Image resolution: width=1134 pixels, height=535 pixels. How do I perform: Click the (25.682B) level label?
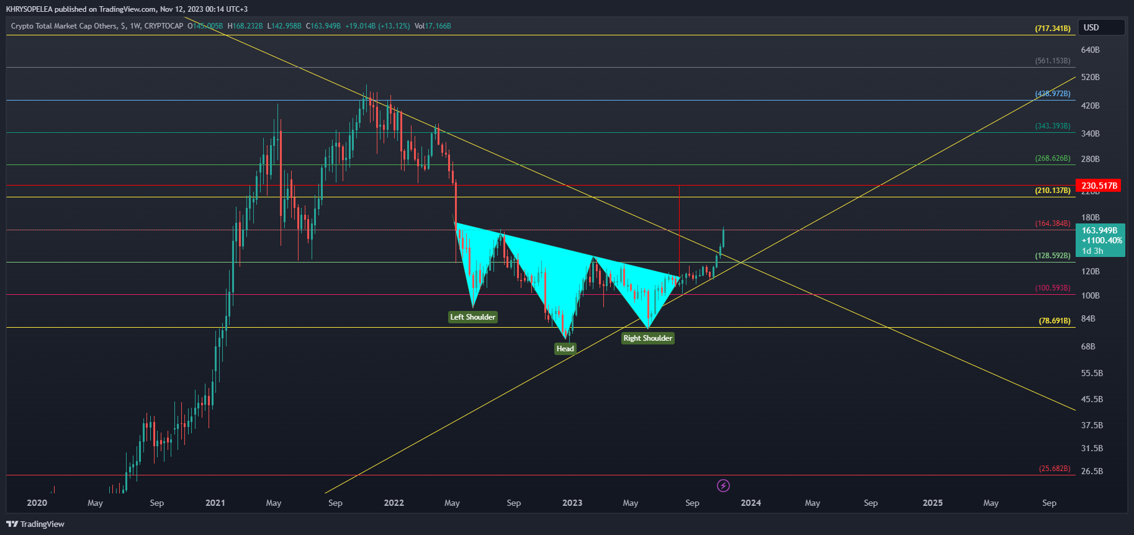(1055, 469)
